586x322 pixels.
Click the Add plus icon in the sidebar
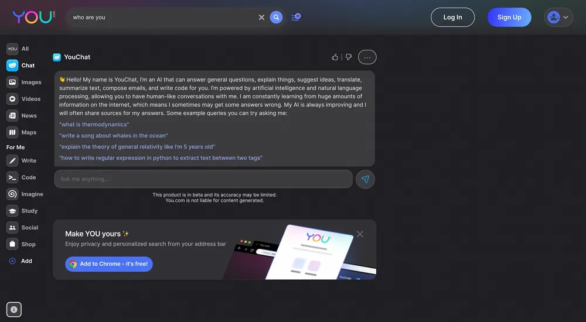click(x=12, y=261)
